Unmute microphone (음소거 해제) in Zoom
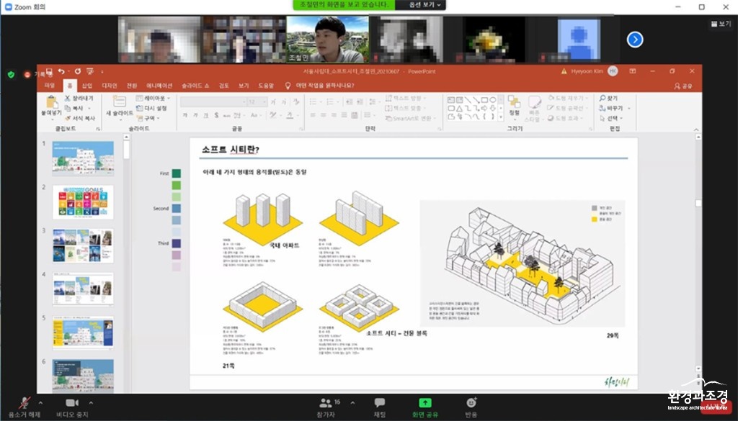Image resolution: width=738 pixels, height=421 pixels. click(24, 407)
